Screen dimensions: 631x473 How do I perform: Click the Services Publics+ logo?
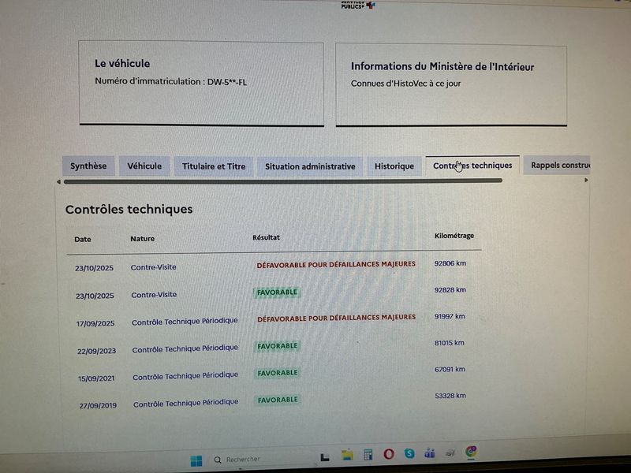pyautogui.click(x=358, y=5)
